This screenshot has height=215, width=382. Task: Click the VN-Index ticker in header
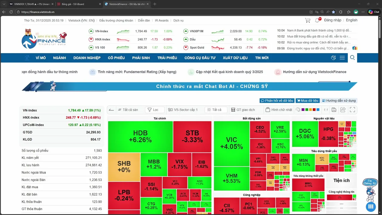pyautogui.click(x=101, y=31)
